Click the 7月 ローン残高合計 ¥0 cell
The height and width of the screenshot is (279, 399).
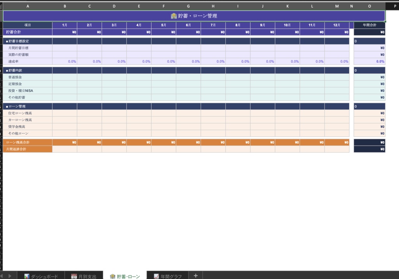[213, 142]
